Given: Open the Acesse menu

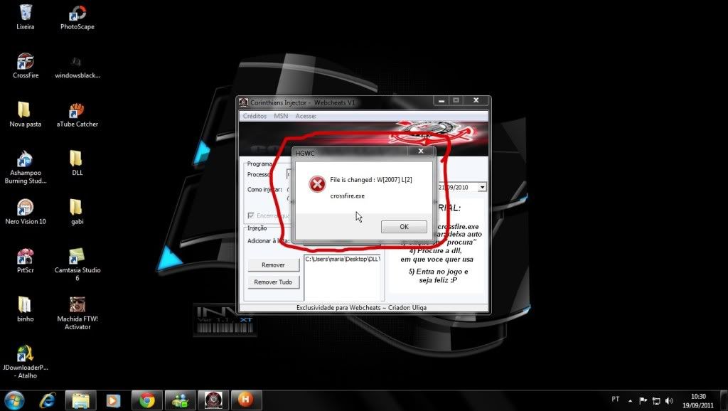Looking at the screenshot, I should coord(306,115).
